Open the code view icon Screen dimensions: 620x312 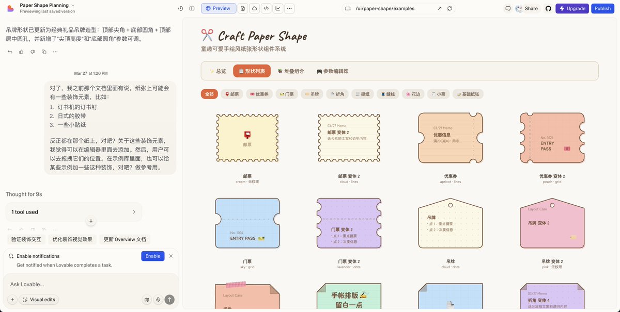[x=266, y=8]
